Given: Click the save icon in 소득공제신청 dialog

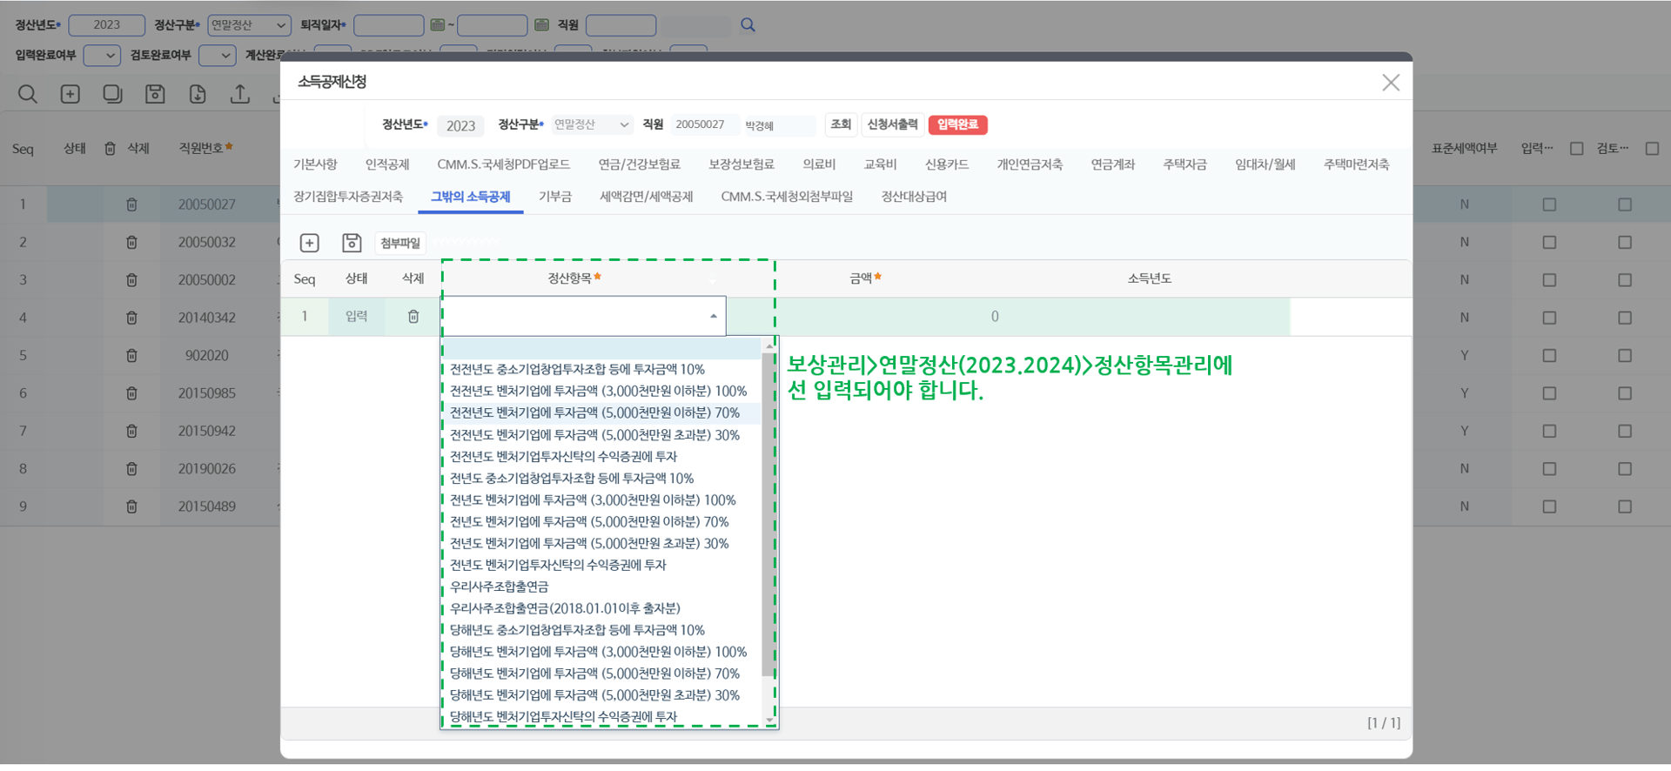Looking at the screenshot, I should point(352,243).
